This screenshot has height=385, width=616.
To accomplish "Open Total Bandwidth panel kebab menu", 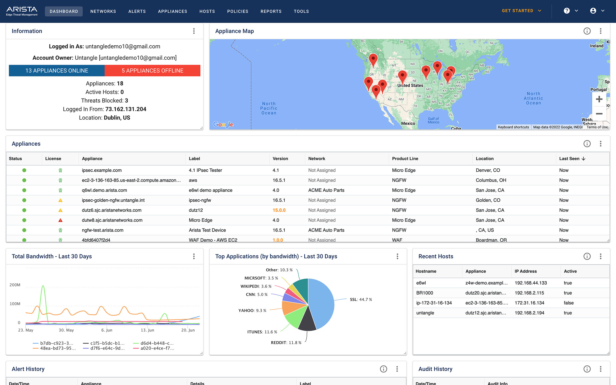I will pyautogui.click(x=194, y=256).
